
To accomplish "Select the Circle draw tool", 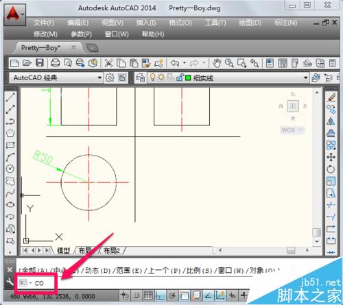I will [10, 169].
